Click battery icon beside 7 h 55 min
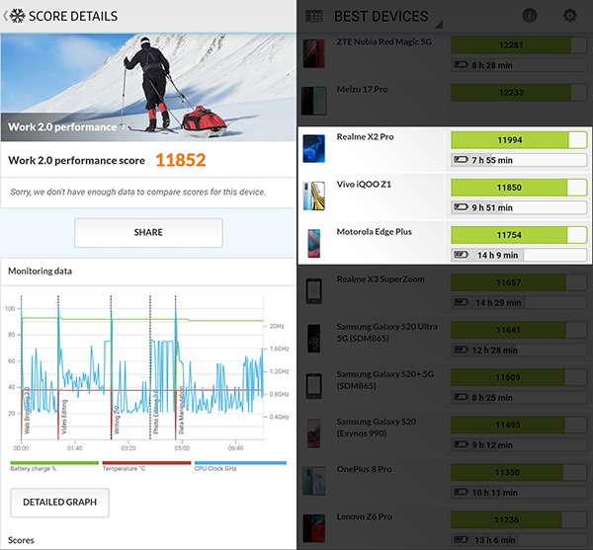Screen dimensions: 593x550 tap(461, 160)
